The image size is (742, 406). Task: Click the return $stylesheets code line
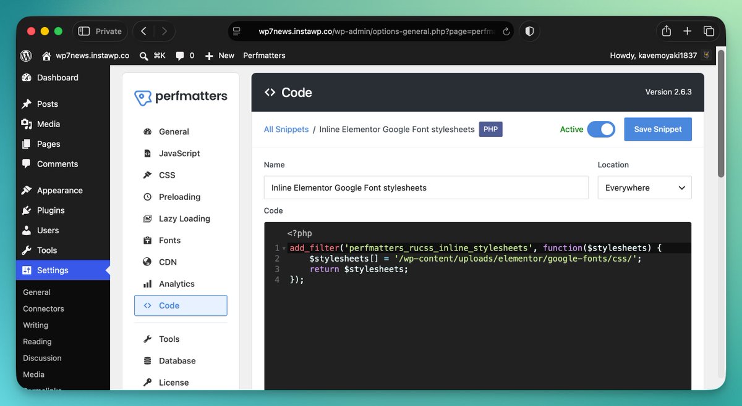point(359,269)
